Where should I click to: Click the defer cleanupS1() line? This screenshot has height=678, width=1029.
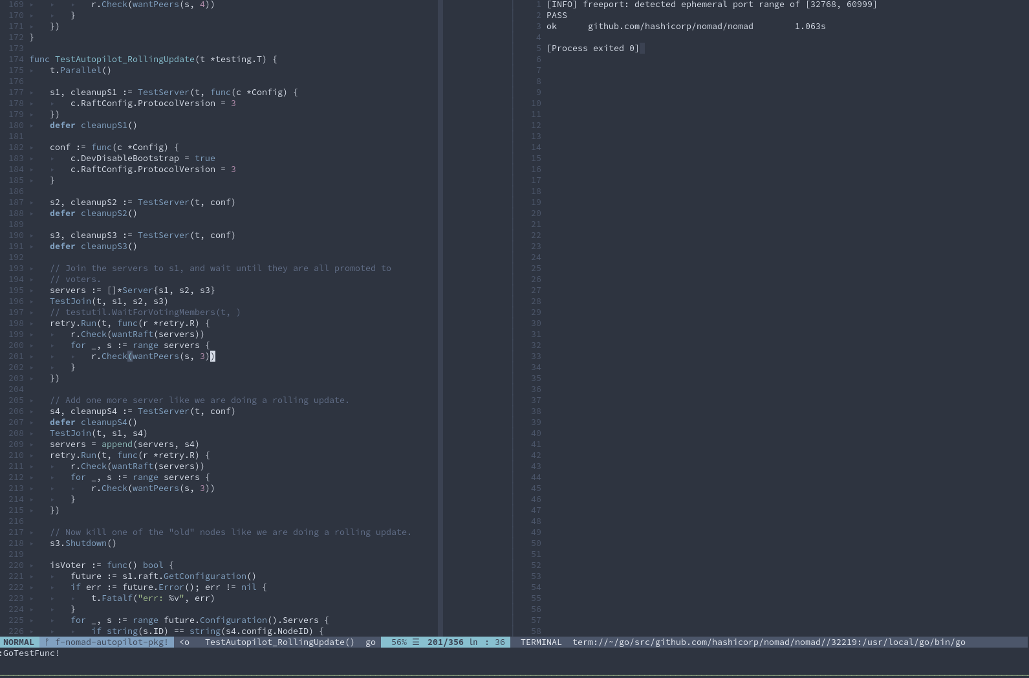(94, 126)
